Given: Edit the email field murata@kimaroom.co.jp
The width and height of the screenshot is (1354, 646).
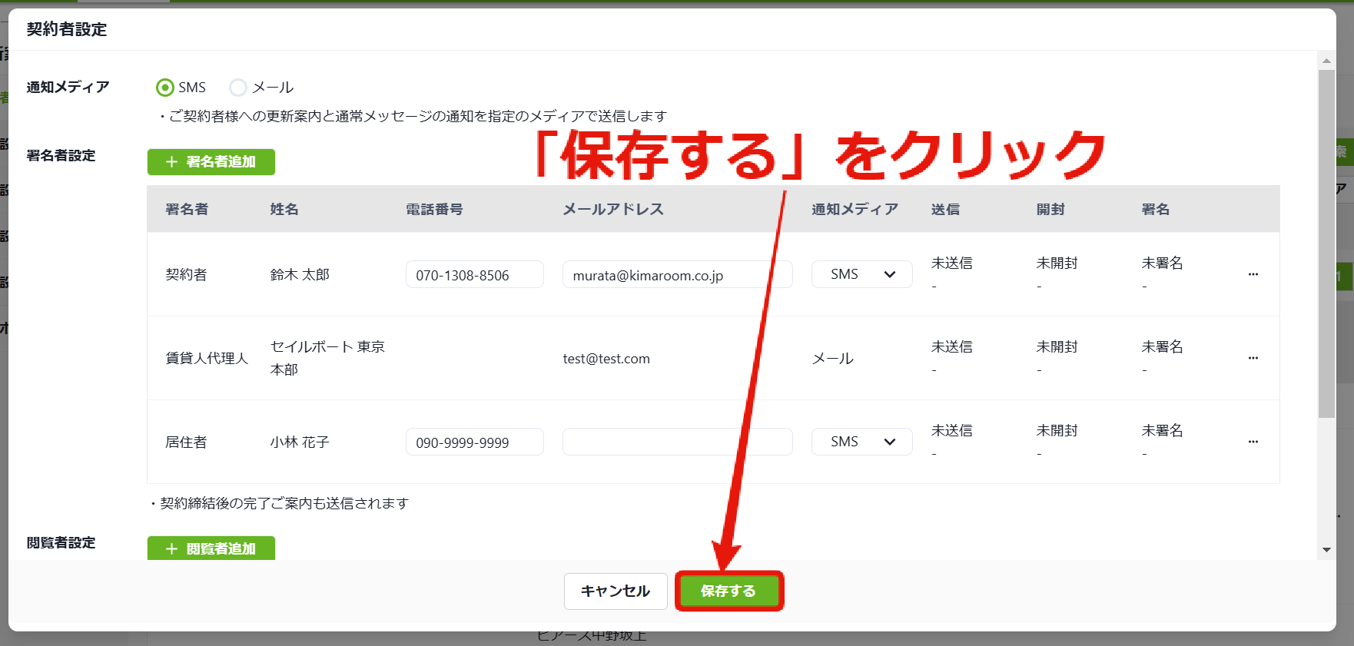Looking at the screenshot, I should tap(678, 275).
